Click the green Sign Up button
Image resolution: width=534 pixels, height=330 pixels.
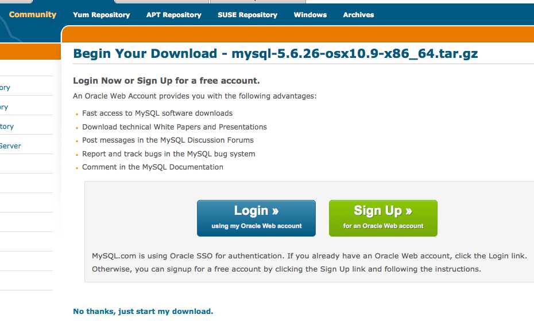point(383,218)
